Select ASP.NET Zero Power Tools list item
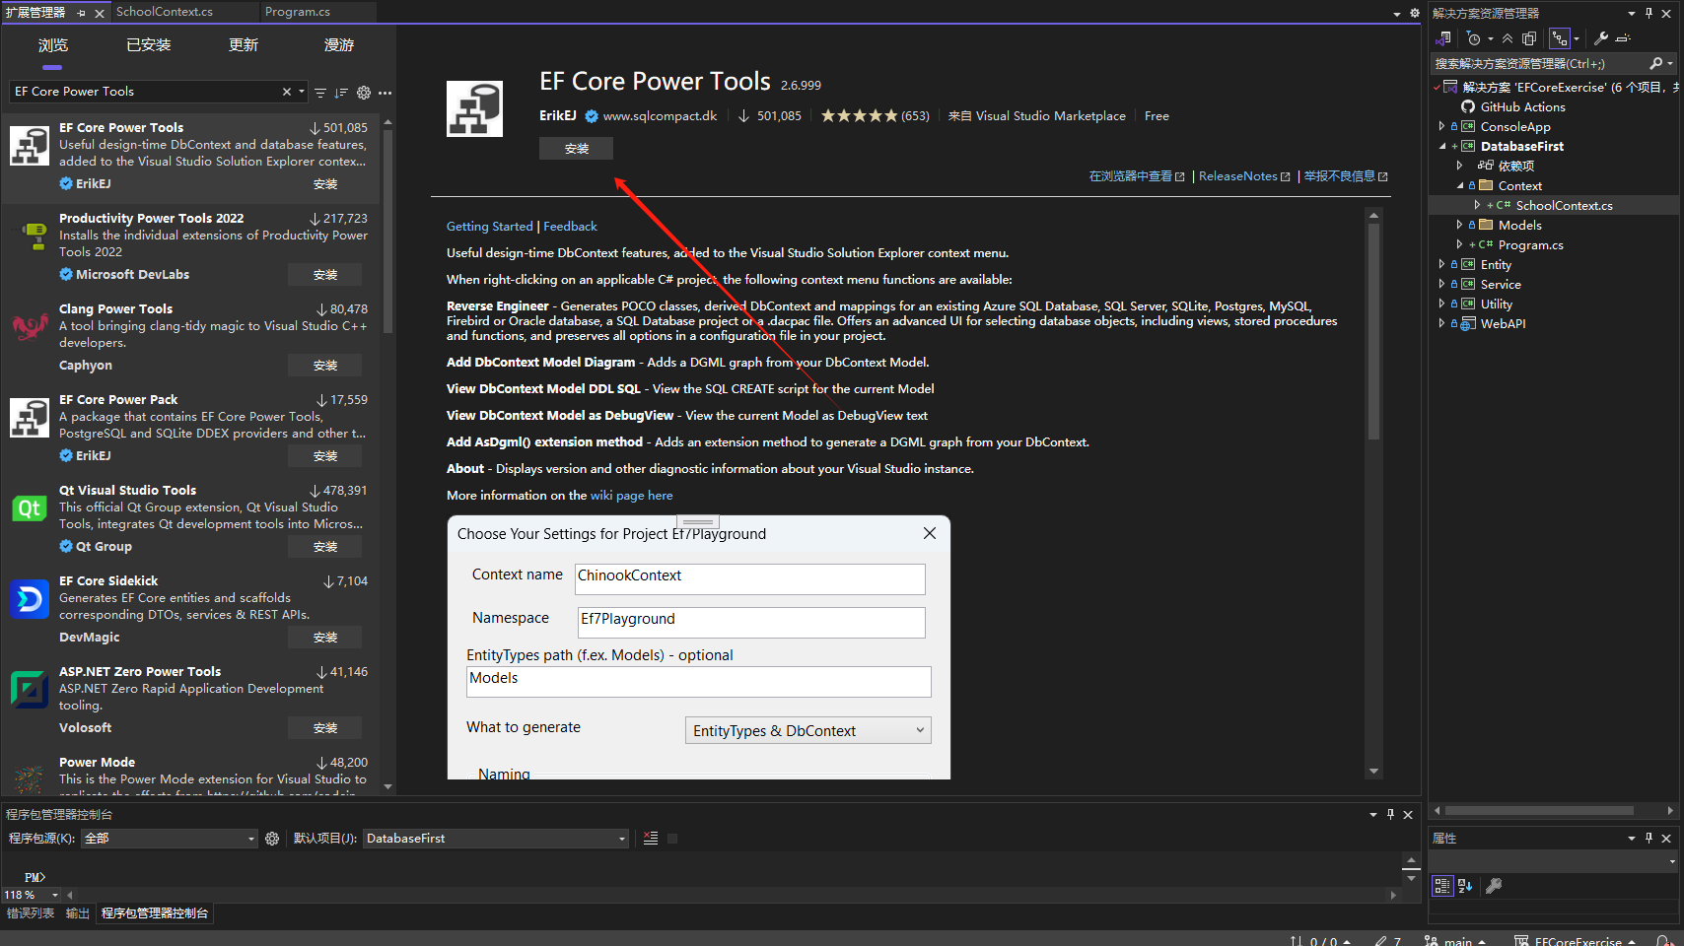 tap(189, 700)
